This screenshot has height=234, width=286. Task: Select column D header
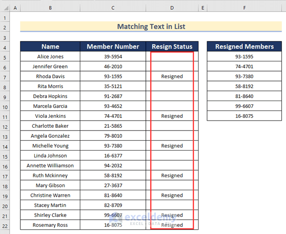[x=172, y=8]
